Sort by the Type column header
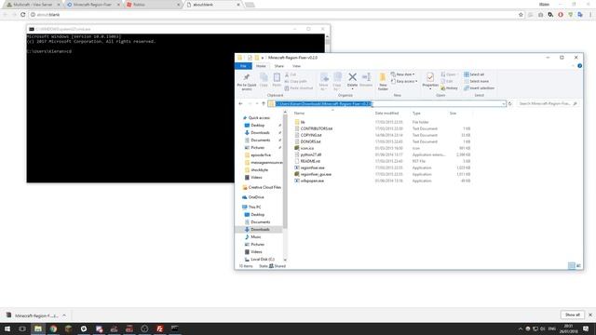Image resolution: width=596 pixels, height=335 pixels. point(416,114)
